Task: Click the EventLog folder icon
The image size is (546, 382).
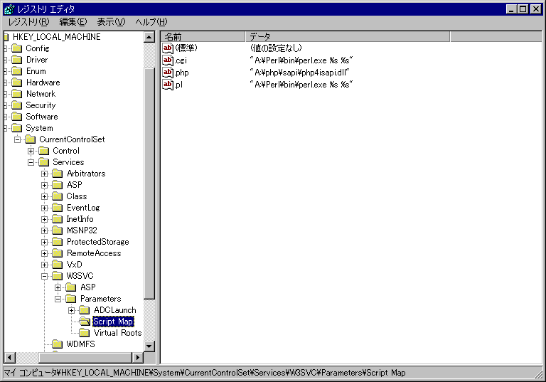Action: pos(58,208)
